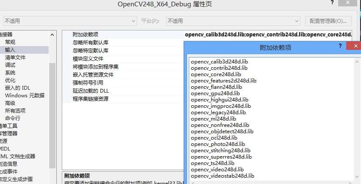Select the 嵌入托管资源文件 property row
This screenshot has width=361, height=184.
[93, 75]
